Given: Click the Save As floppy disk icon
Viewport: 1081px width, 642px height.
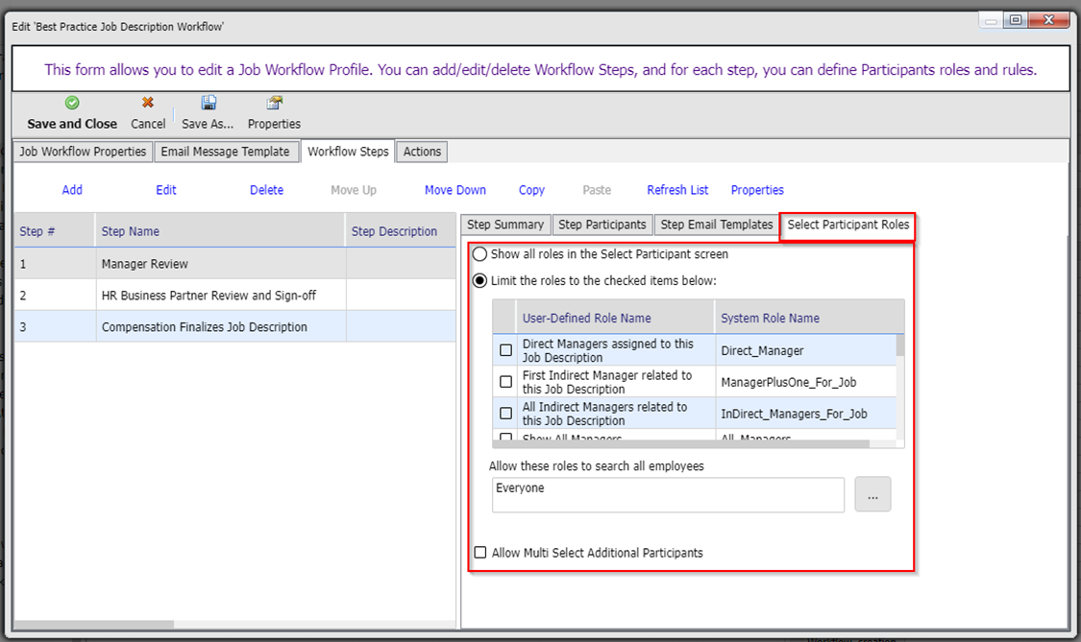Looking at the screenshot, I should tap(208, 103).
